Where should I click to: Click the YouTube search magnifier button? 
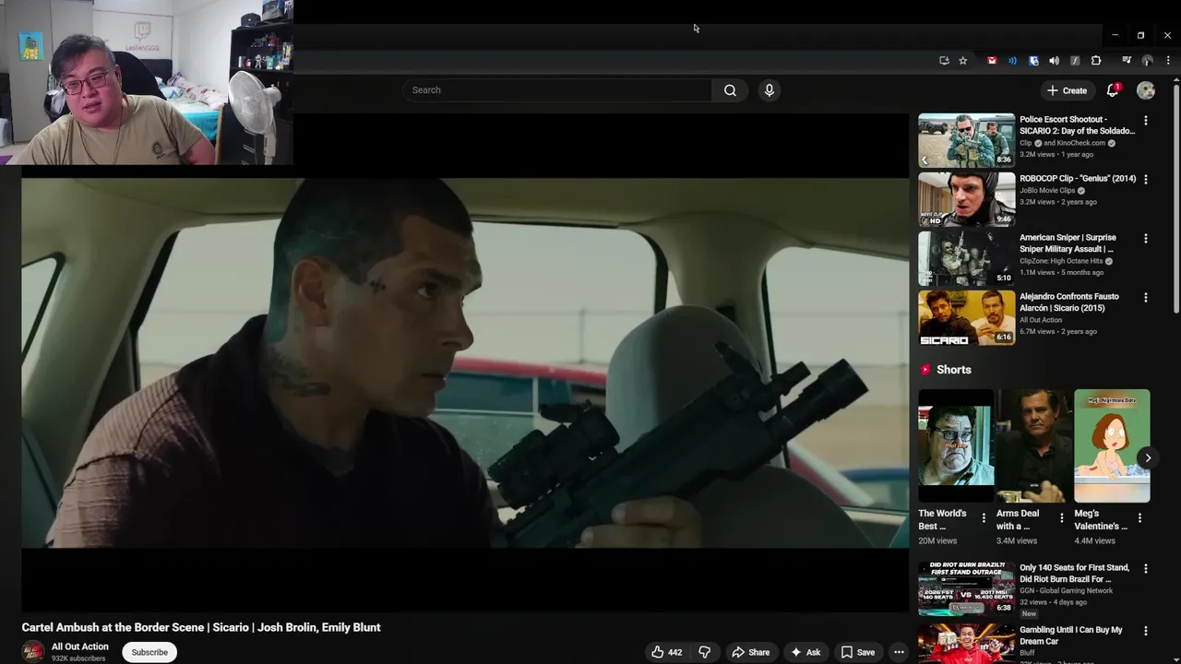tap(730, 90)
